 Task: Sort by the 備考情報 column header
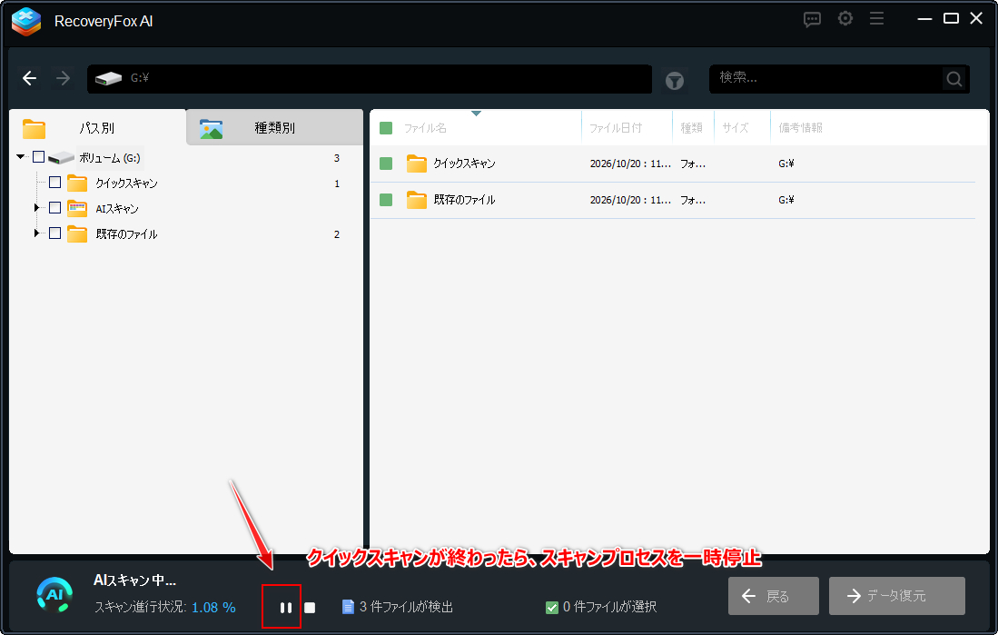point(800,128)
